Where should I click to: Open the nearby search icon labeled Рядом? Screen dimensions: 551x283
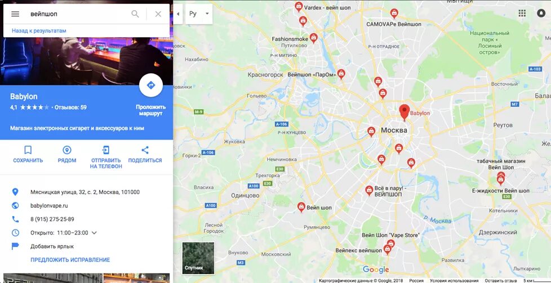(67, 155)
